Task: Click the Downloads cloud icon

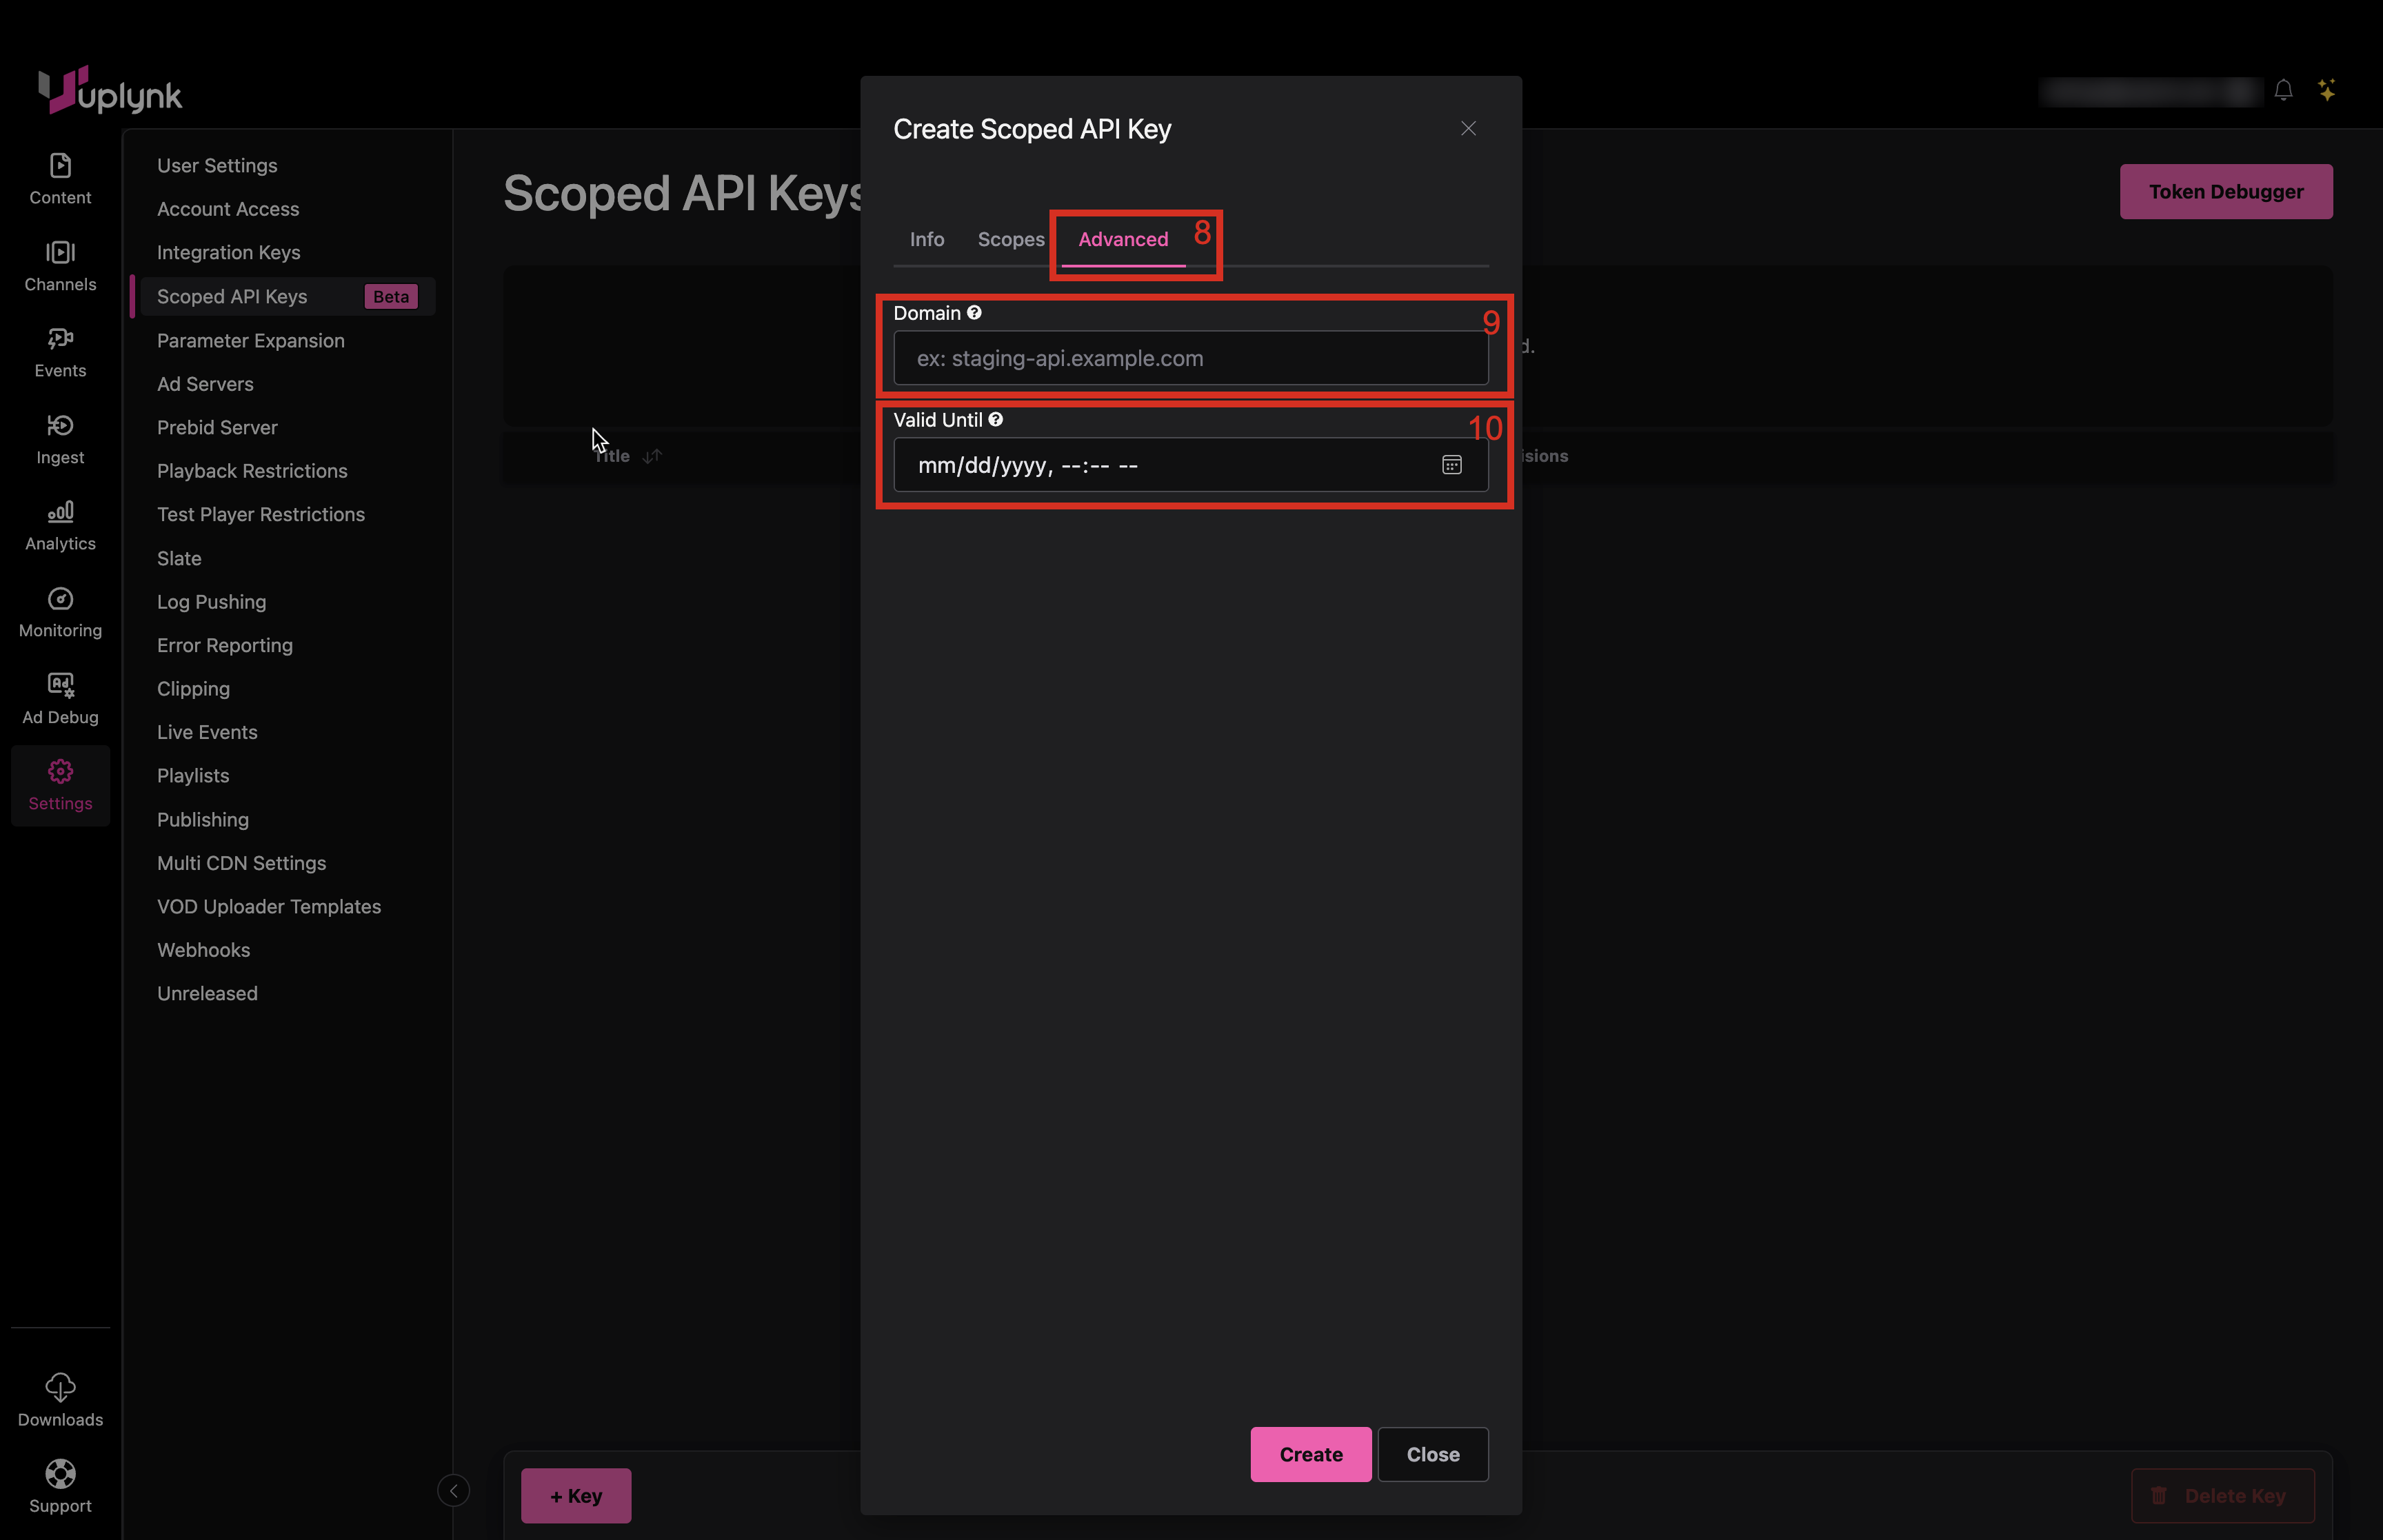Action: pos(60,1387)
